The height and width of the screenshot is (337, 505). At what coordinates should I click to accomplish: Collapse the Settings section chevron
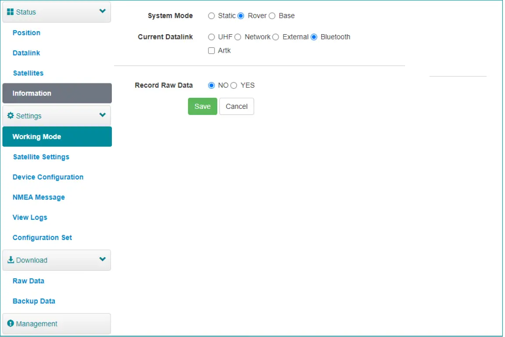tap(102, 115)
